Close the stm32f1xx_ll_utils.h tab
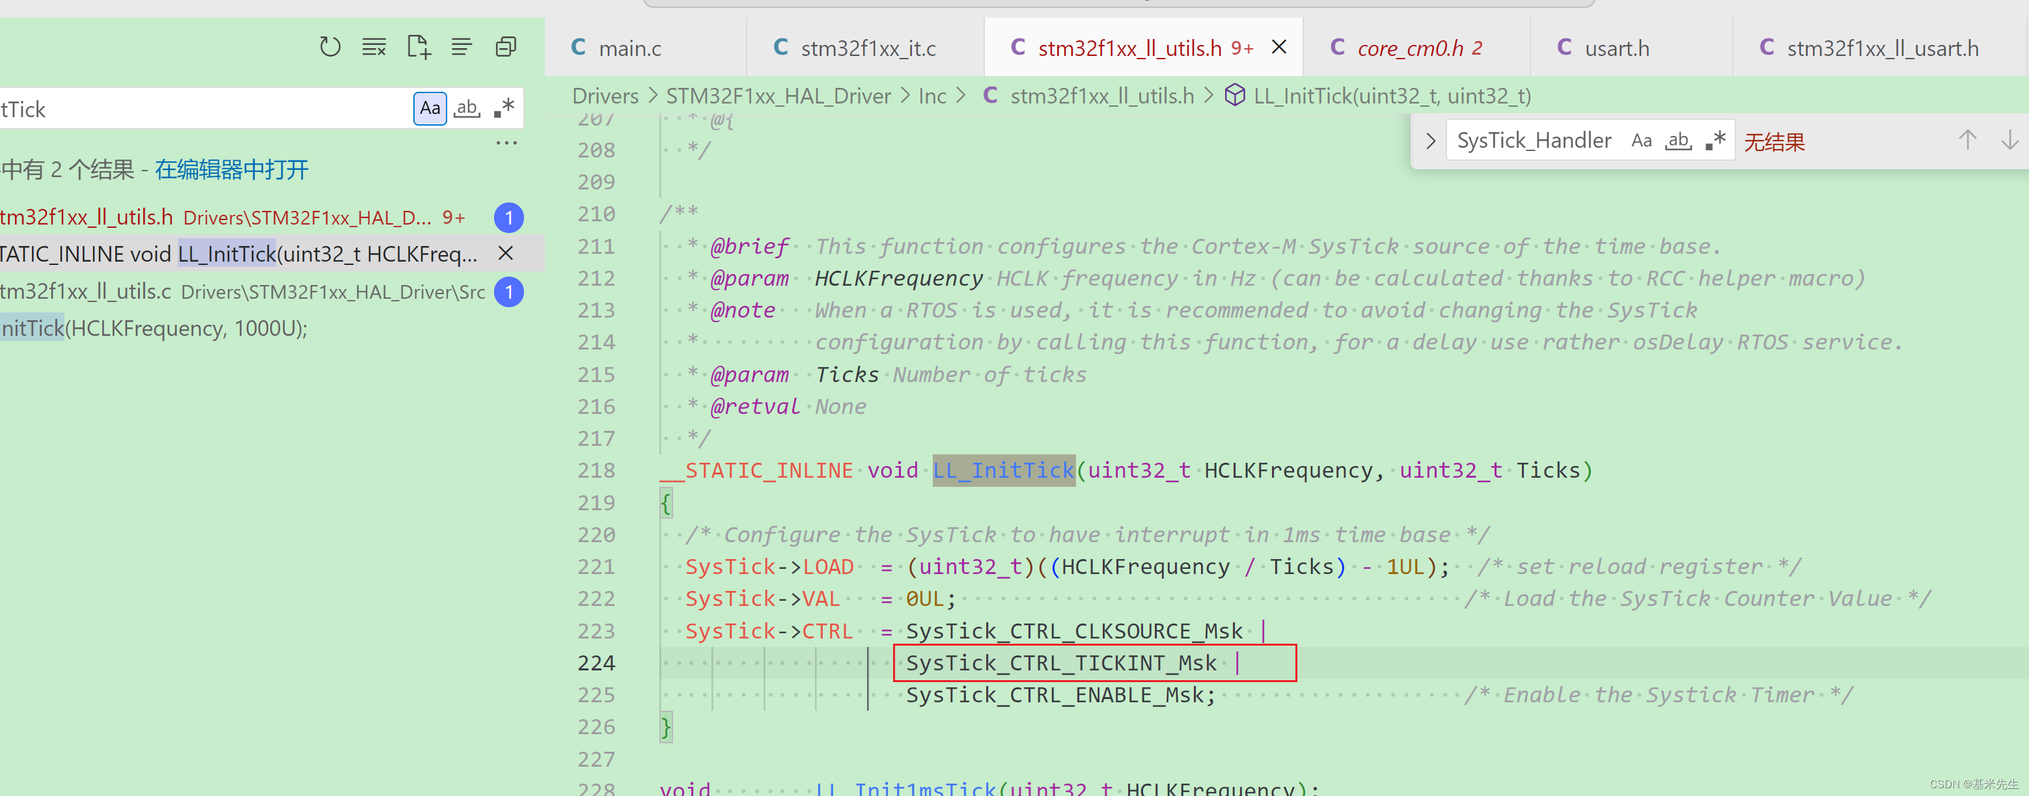The height and width of the screenshot is (796, 2029). pyautogui.click(x=1279, y=48)
